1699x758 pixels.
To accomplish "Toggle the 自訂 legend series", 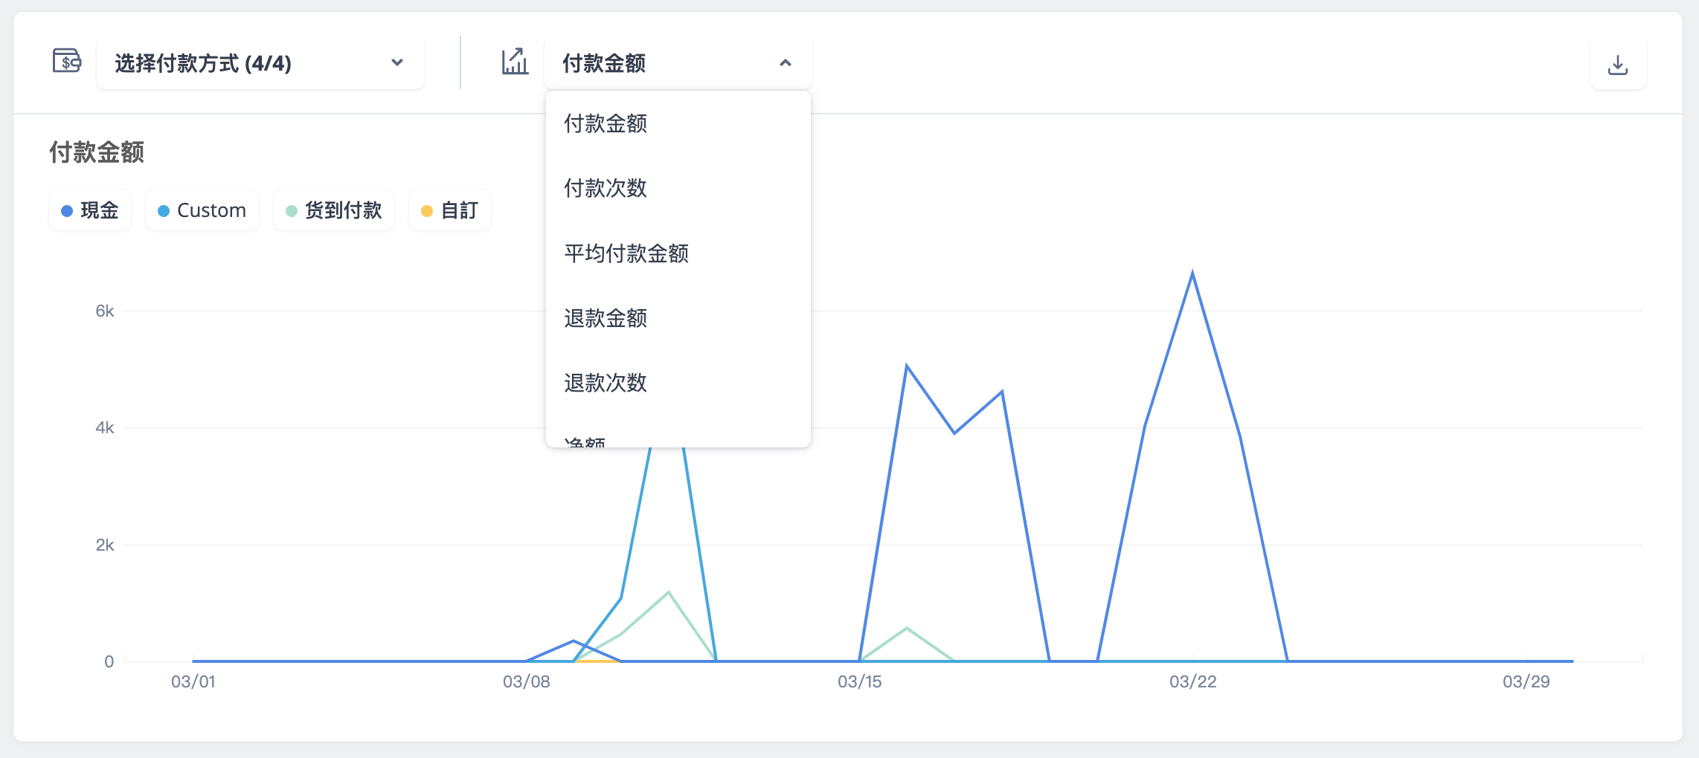I will click(x=450, y=210).
